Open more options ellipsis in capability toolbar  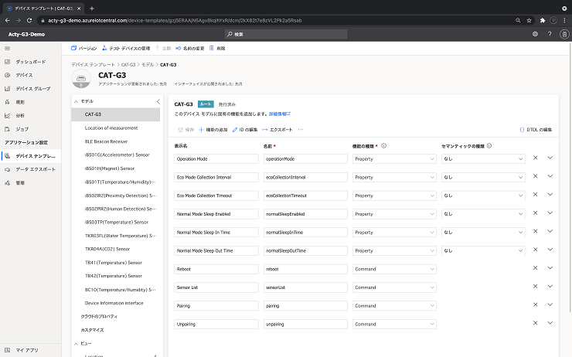click(301, 130)
